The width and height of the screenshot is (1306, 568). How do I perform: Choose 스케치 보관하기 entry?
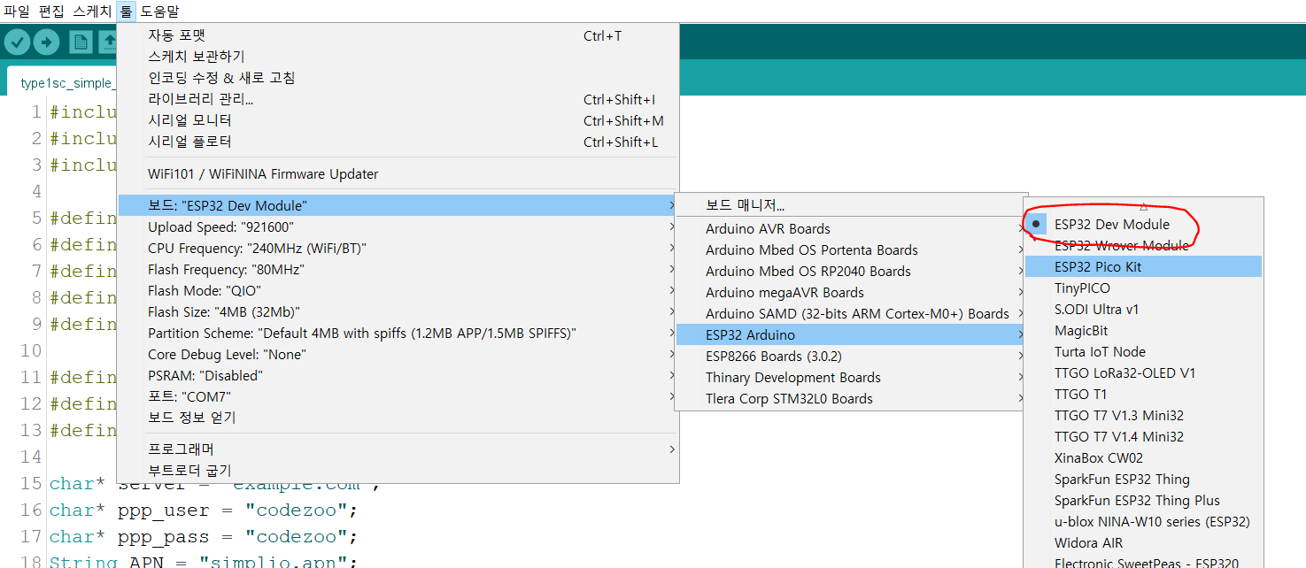(398, 57)
